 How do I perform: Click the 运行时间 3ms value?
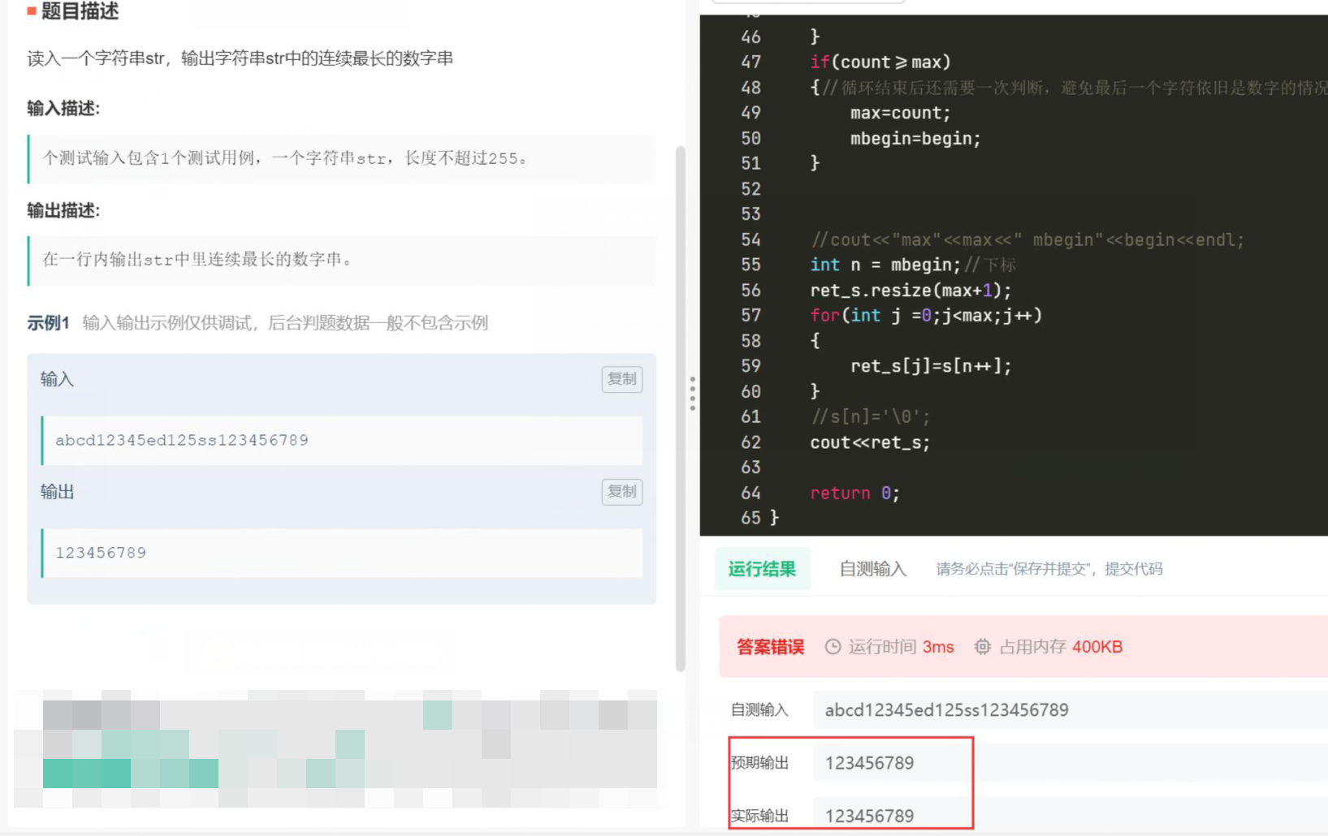click(x=938, y=647)
